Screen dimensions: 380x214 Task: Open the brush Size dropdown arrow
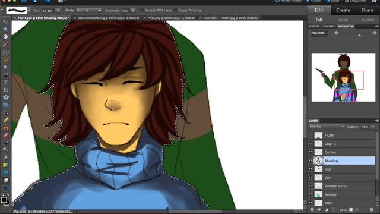click(x=58, y=11)
